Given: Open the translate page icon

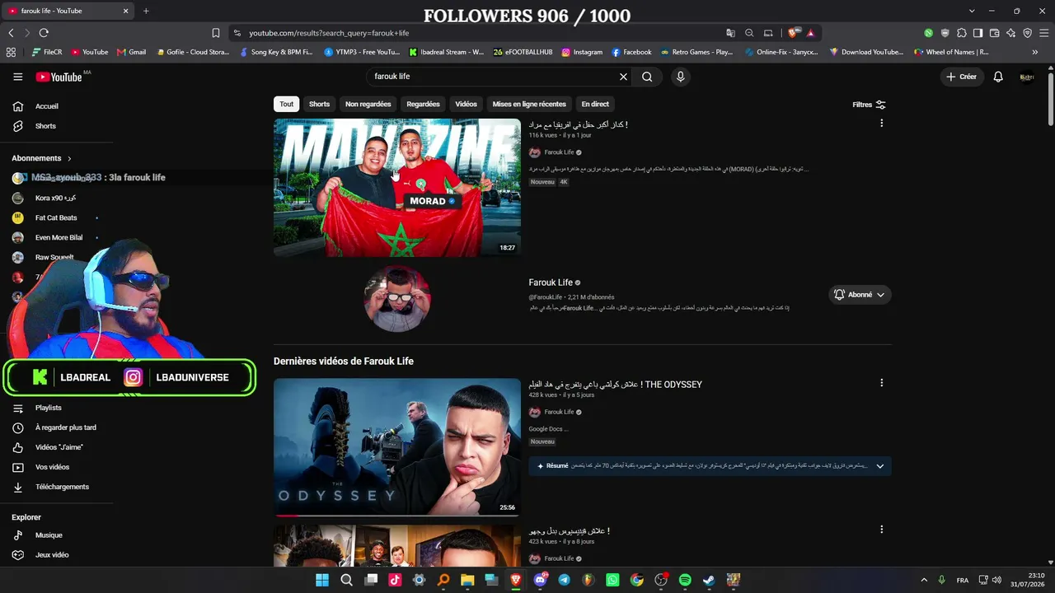Looking at the screenshot, I should click(x=730, y=33).
